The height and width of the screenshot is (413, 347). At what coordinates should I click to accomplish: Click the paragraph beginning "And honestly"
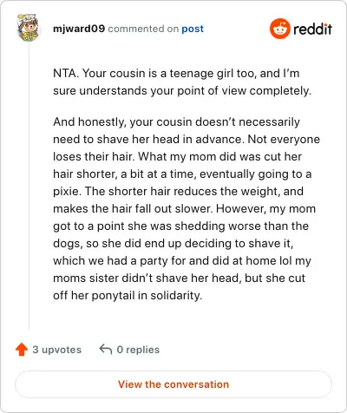(187, 208)
